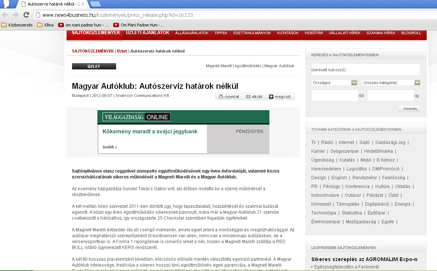Open VÁLLALATI HÍREK navigation item
The image size is (437, 271).
(344, 33)
